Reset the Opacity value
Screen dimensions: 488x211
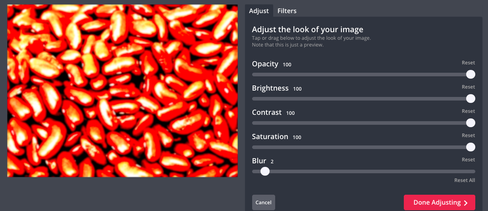(x=468, y=63)
